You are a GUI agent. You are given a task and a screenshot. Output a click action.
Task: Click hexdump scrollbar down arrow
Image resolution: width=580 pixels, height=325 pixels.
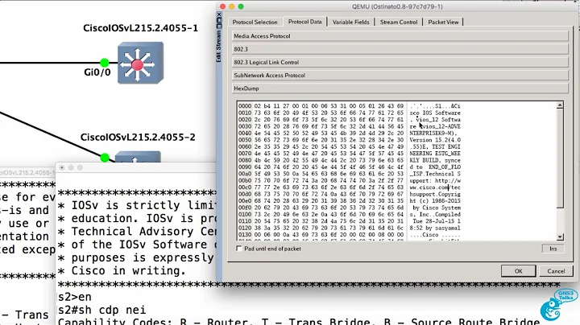560,237
